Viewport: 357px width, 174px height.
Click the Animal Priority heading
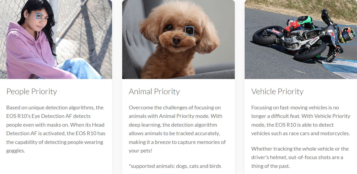154,92
